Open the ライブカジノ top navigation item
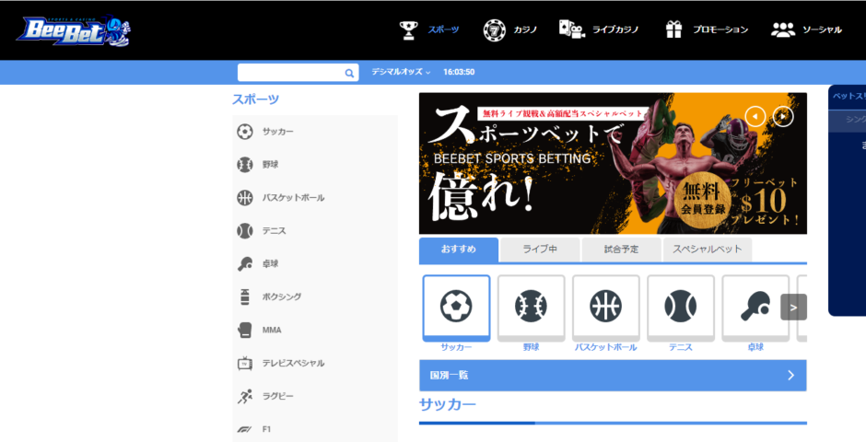This screenshot has width=866, height=442. pos(615,29)
